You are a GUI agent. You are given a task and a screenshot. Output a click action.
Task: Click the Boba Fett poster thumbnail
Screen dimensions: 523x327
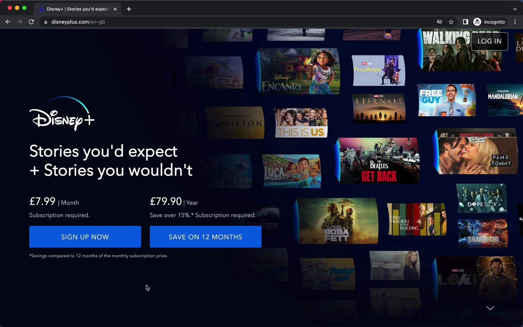tap(337, 221)
